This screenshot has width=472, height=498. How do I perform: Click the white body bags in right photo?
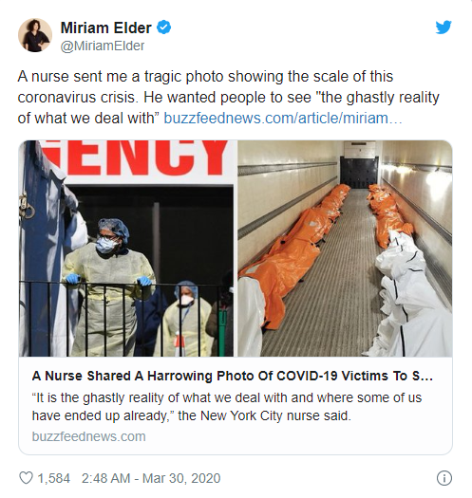click(407, 295)
